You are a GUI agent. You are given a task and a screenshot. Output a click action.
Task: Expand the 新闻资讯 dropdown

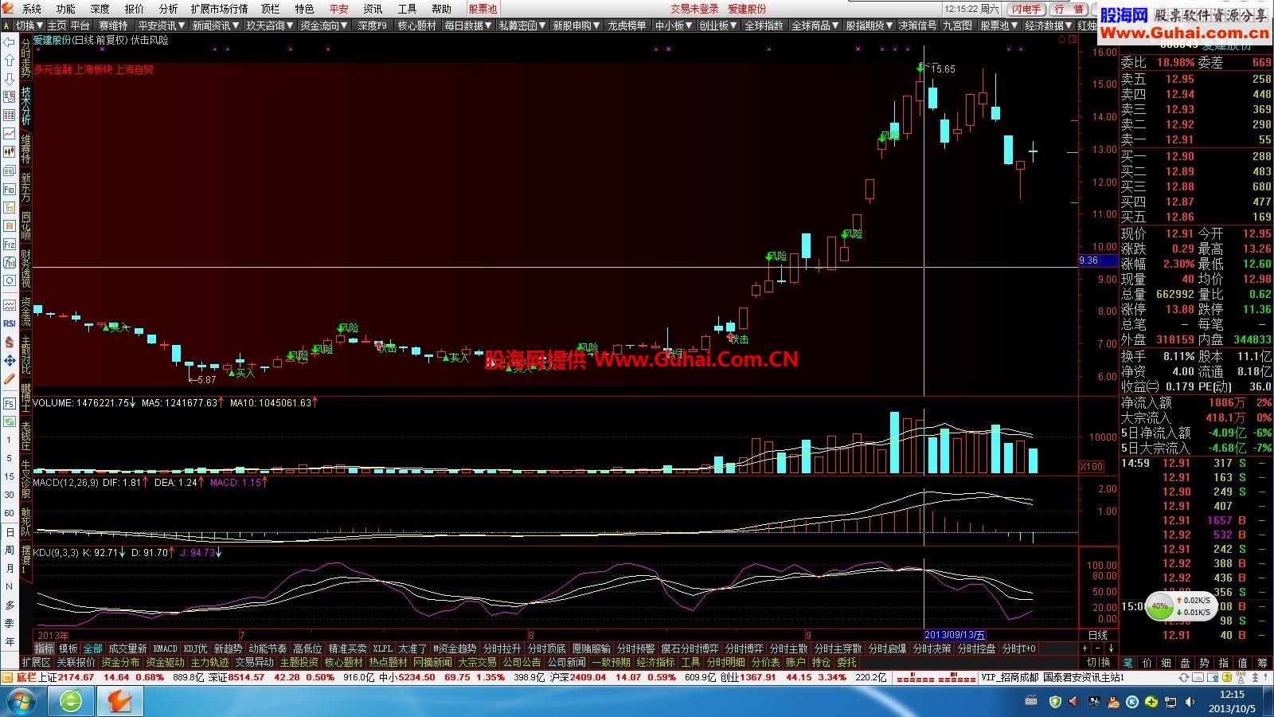[x=216, y=25]
